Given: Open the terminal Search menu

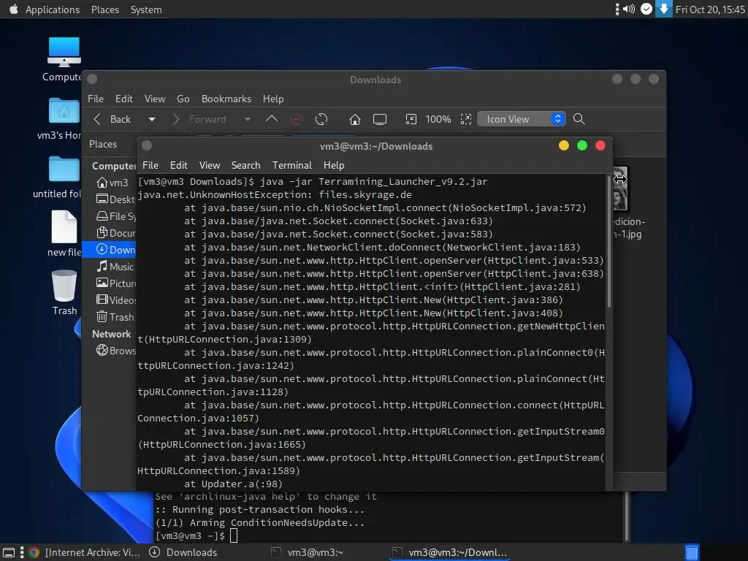Looking at the screenshot, I should click(245, 165).
